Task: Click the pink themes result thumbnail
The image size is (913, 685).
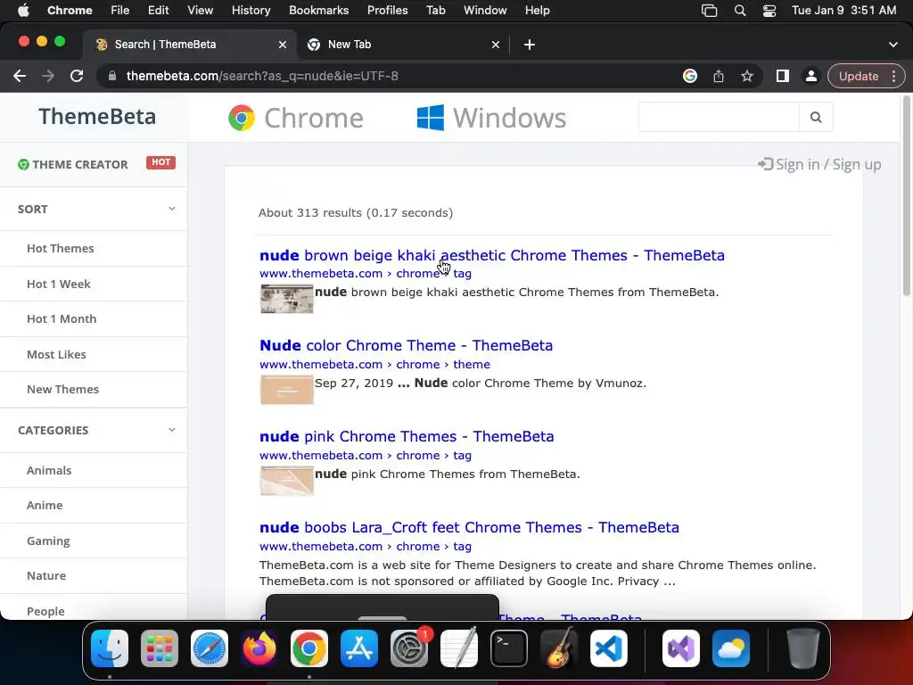Action: click(x=286, y=481)
